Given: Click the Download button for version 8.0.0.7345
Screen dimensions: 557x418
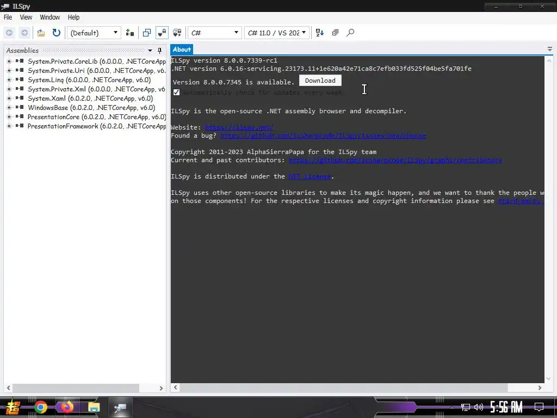Looking at the screenshot, I should pos(320,81).
